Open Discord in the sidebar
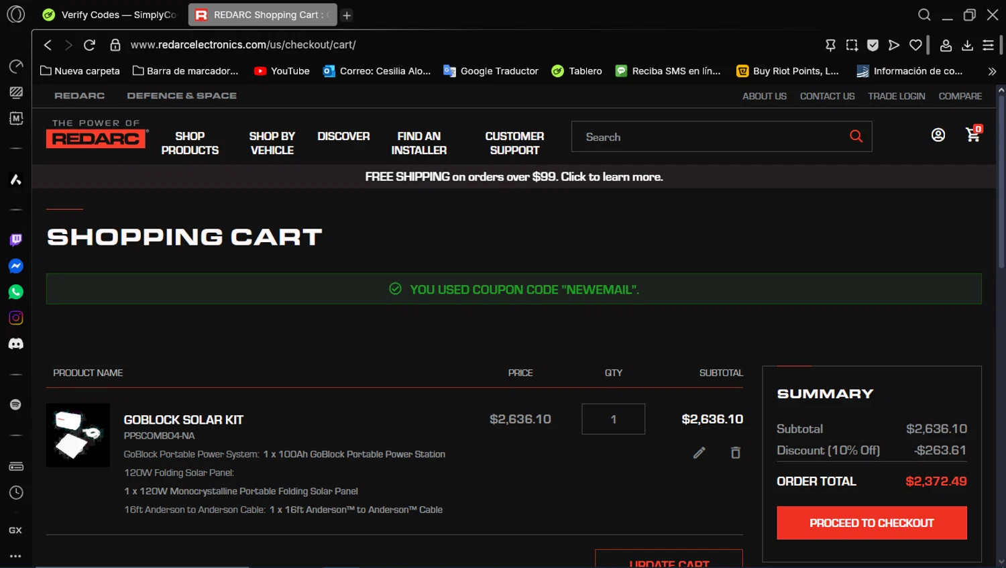This screenshot has height=568, width=1006. 16,343
